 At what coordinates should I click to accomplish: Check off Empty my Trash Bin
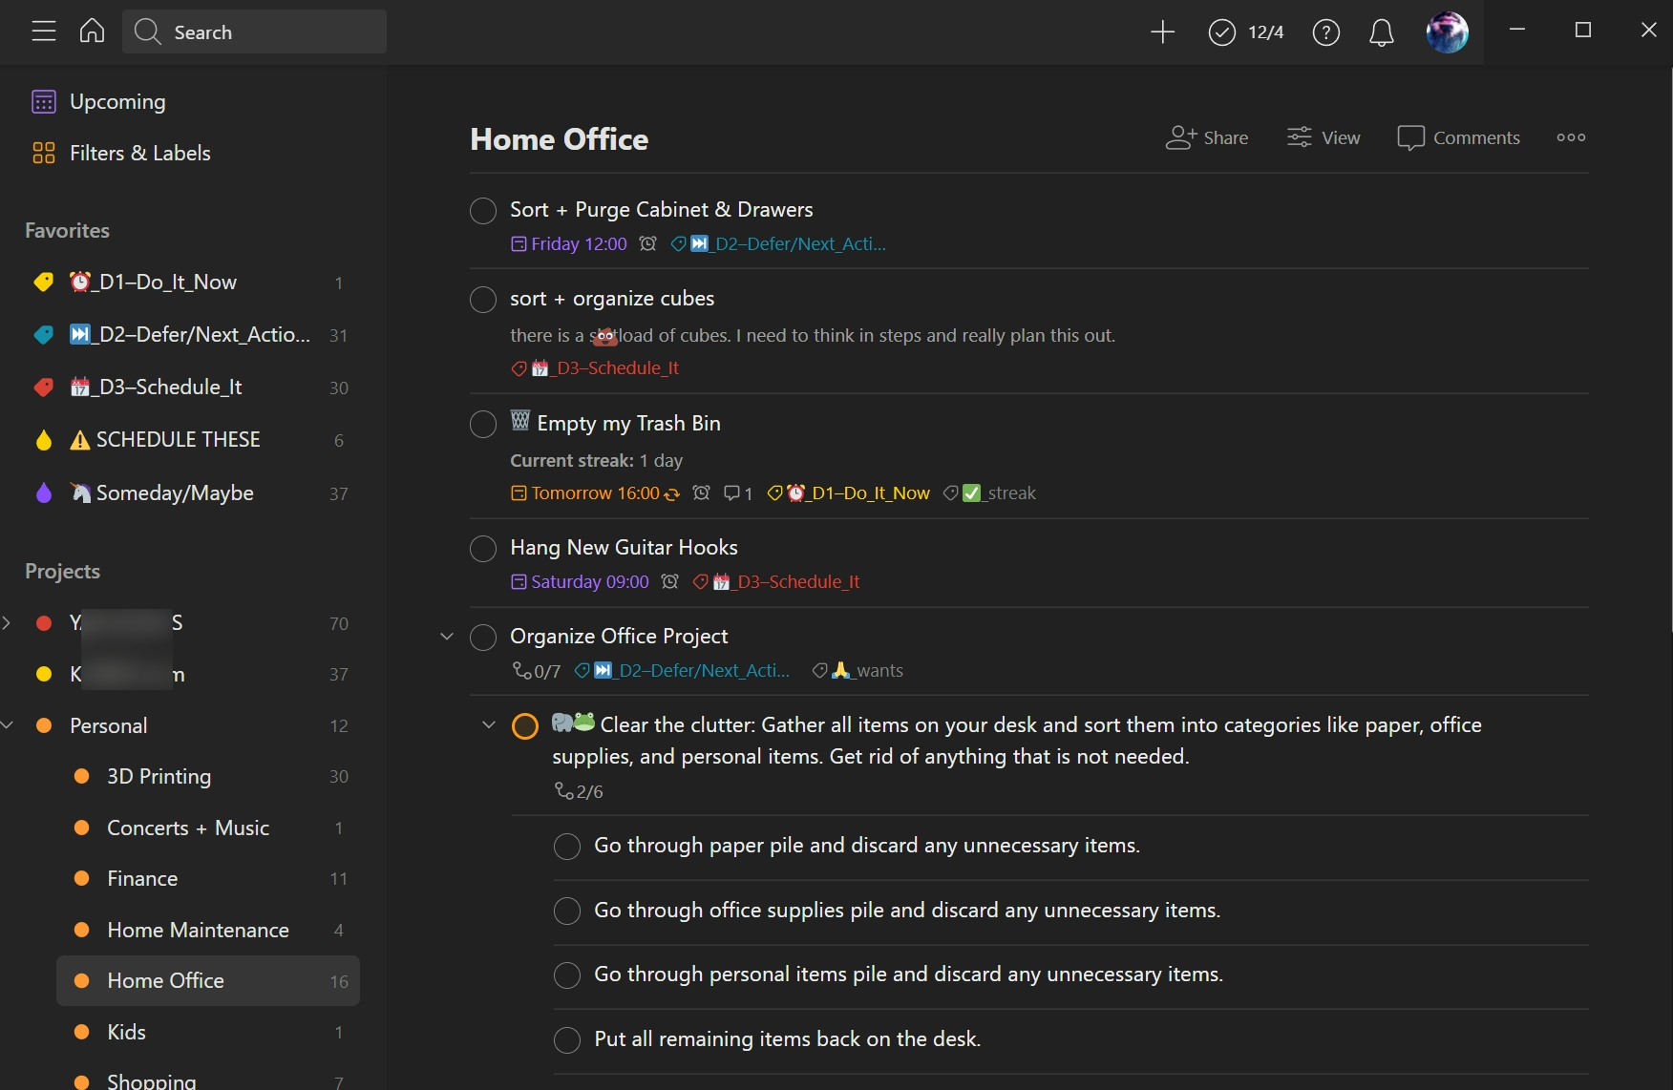pyautogui.click(x=483, y=425)
